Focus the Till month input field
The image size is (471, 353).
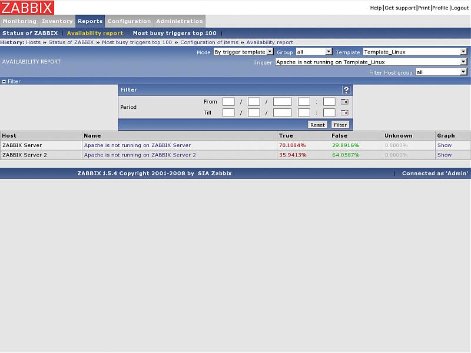pos(254,113)
